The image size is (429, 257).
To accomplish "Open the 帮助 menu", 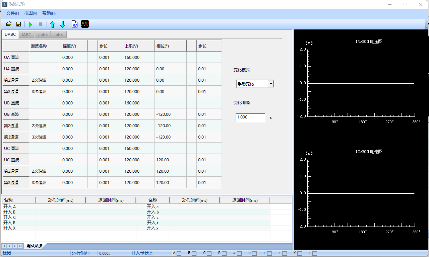I will coord(49,13).
